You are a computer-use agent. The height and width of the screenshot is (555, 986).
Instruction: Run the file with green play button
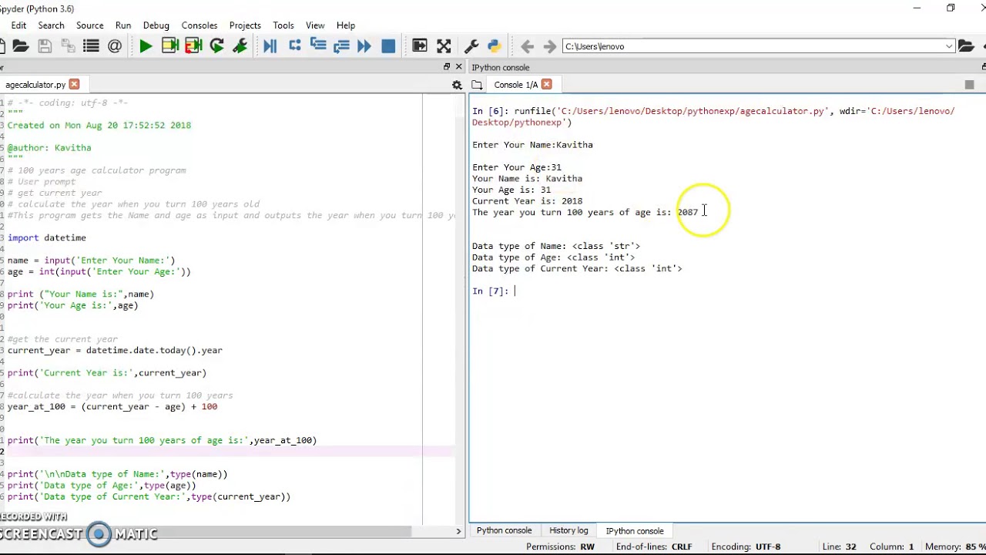[146, 46]
